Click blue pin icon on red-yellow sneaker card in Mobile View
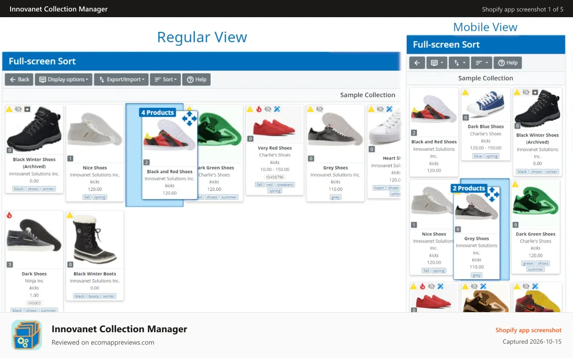Viewport: 573px width, 358px height. pyautogui.click(x=535, y=286)
